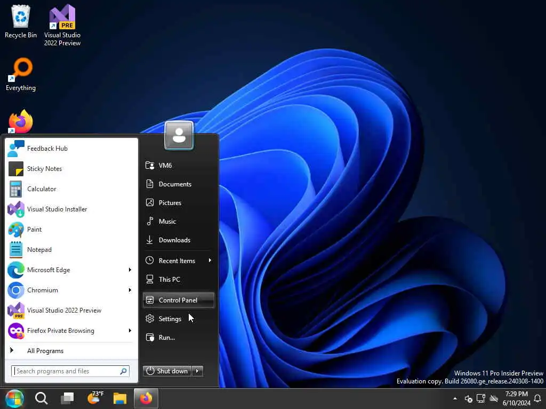Open Music folder
Viewport: 546px width, 409px height.
179,221
